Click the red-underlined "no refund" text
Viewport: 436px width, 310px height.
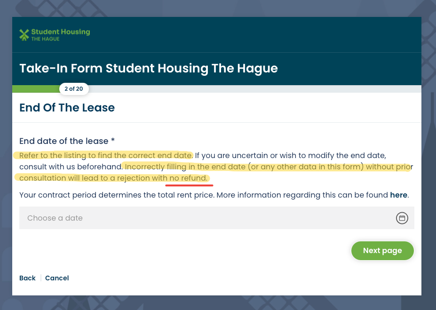(188, 178)
